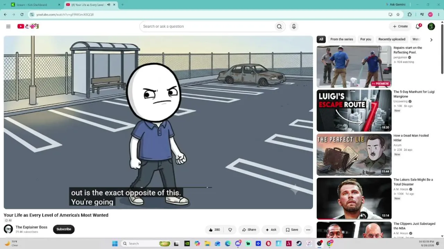Go back to the previous page
The height and width of the screenshot is (249, 444).
[x=5, y=15]
